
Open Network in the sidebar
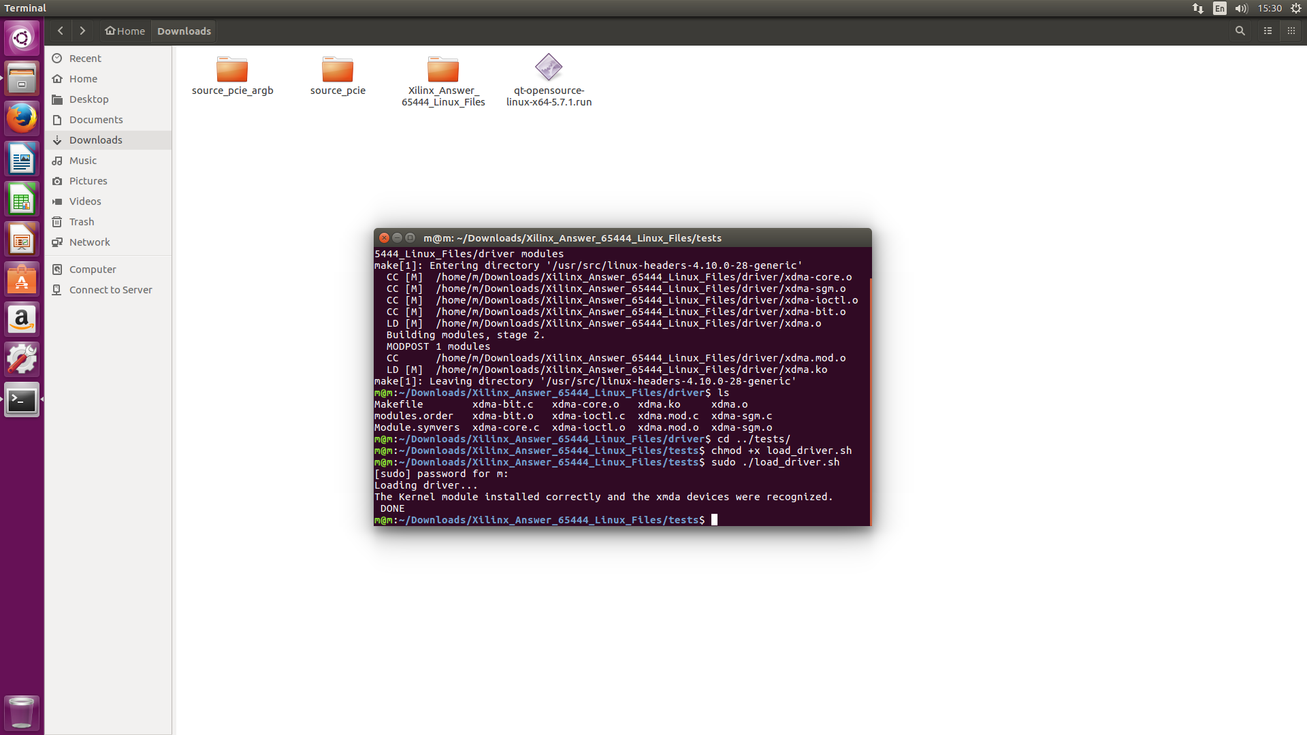point(108,242)
